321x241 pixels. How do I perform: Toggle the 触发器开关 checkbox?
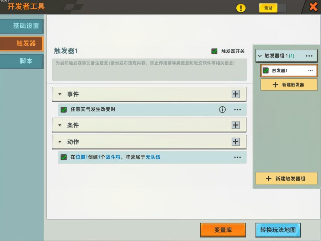(x=215, y=51)
